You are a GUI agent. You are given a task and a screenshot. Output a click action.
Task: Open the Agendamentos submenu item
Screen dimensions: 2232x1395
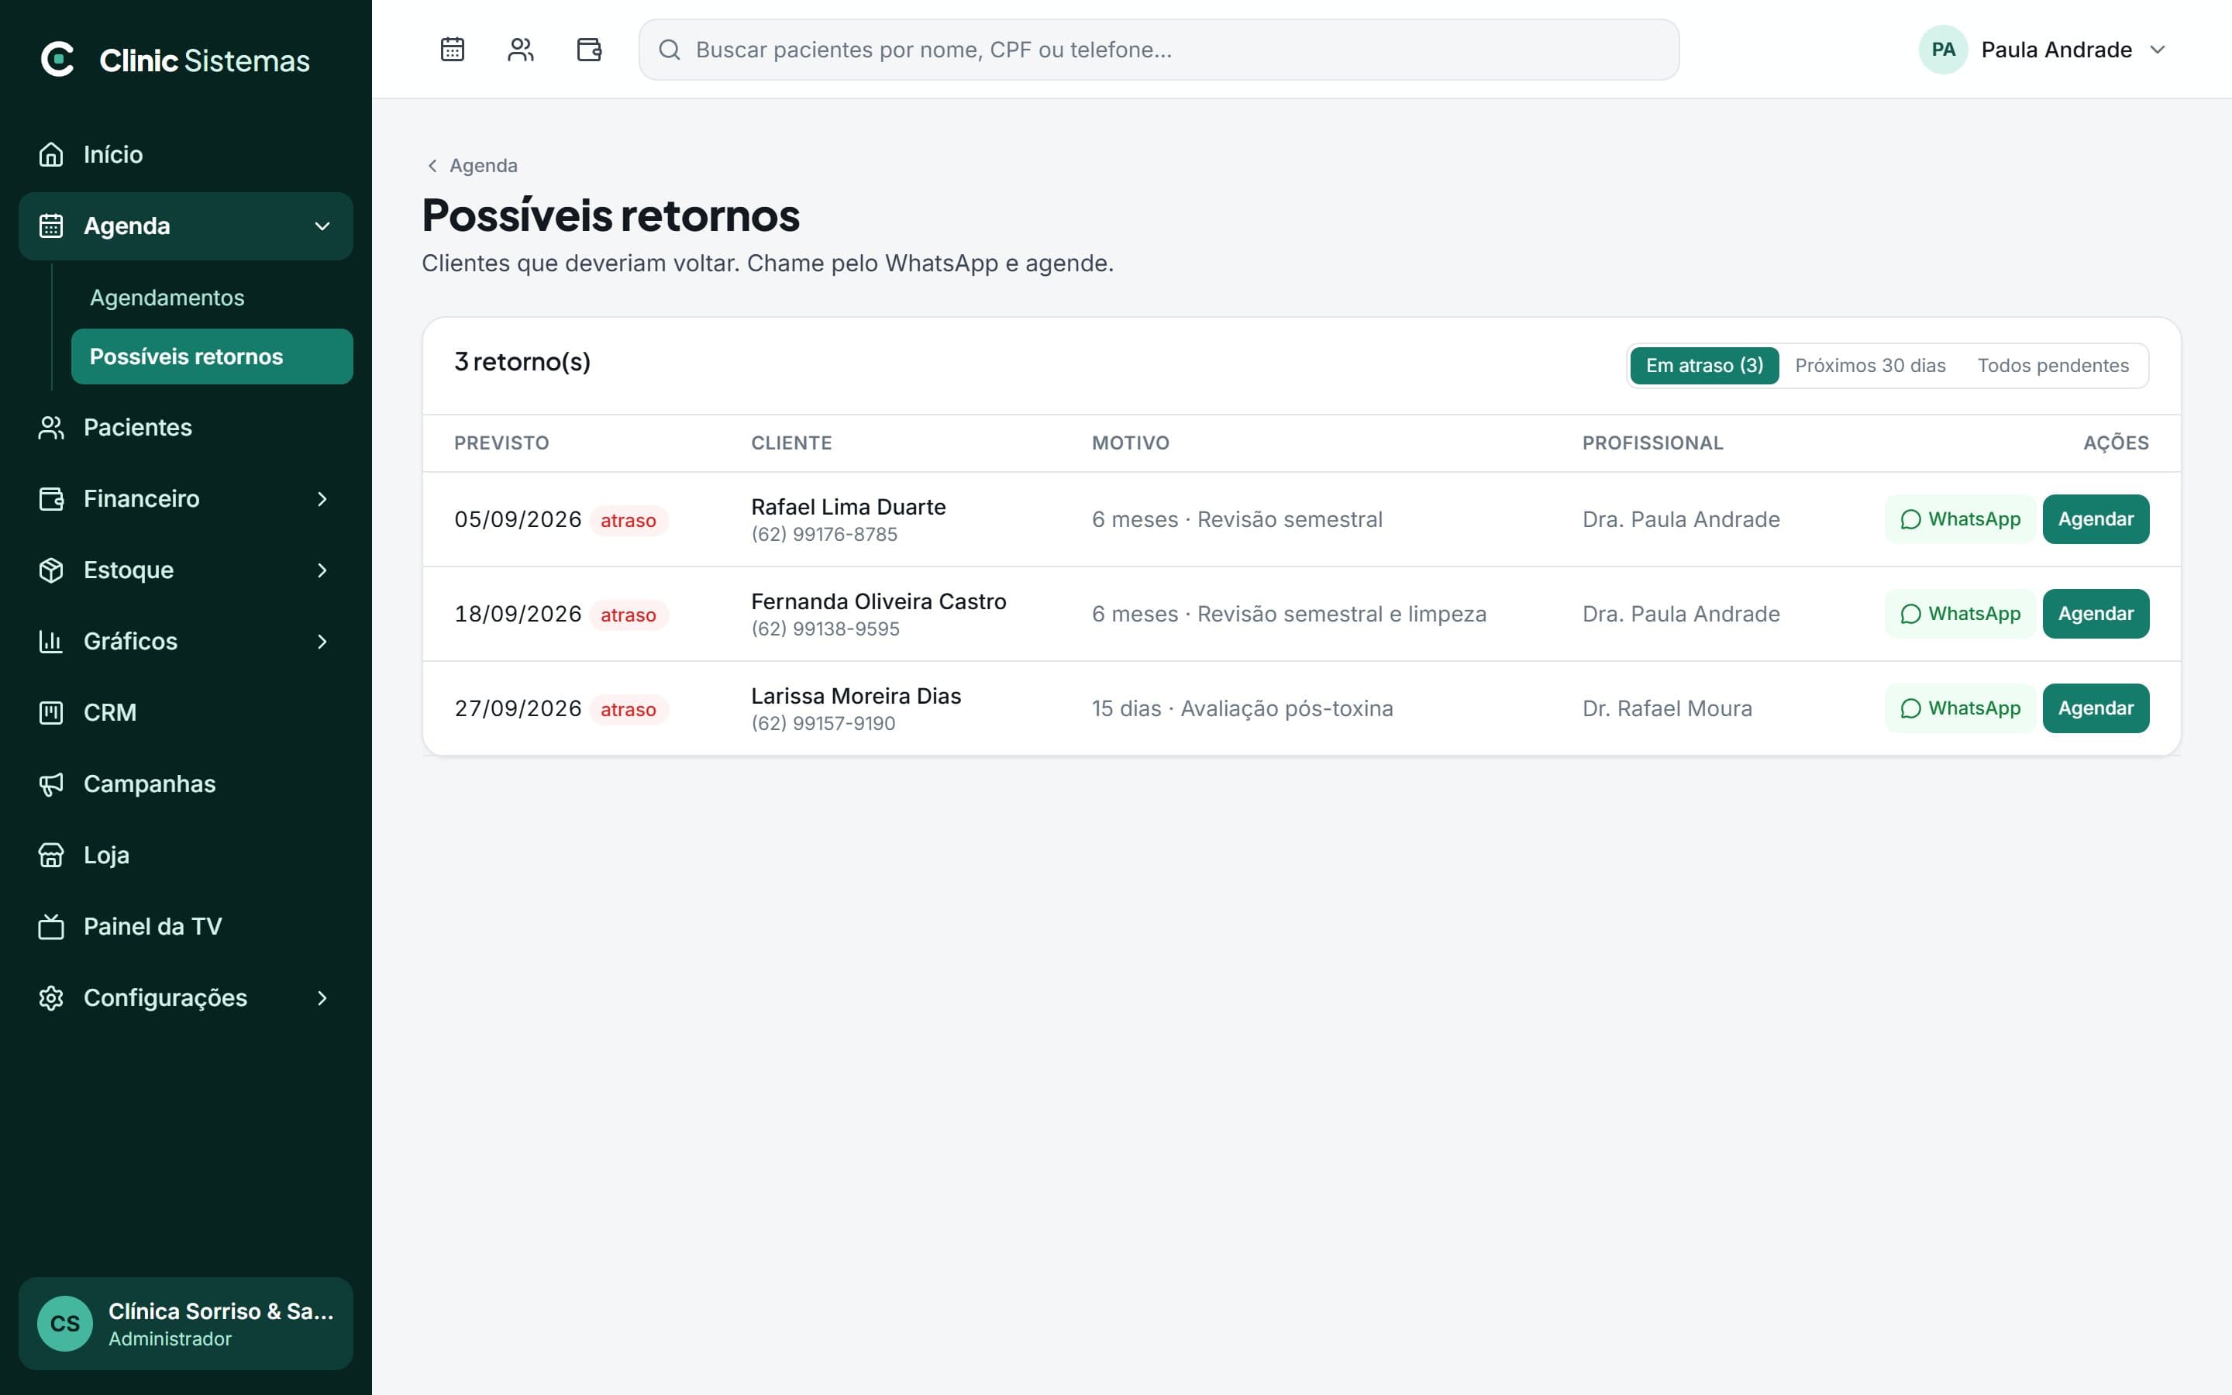click(x=212, y=297)
